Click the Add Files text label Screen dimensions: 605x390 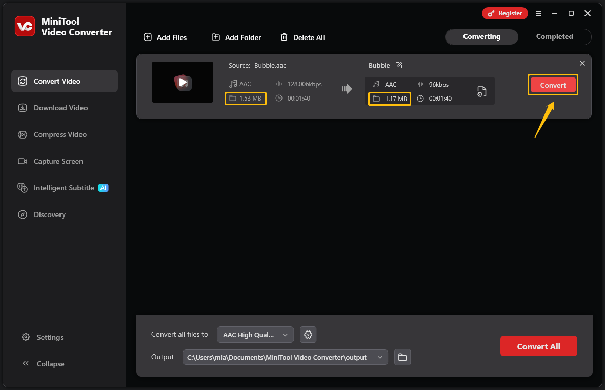click(172, 37)
